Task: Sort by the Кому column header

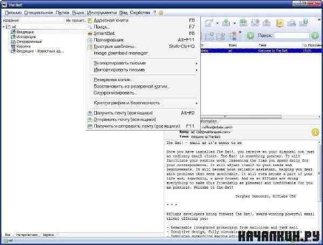Action: click(x=233, y=46)
